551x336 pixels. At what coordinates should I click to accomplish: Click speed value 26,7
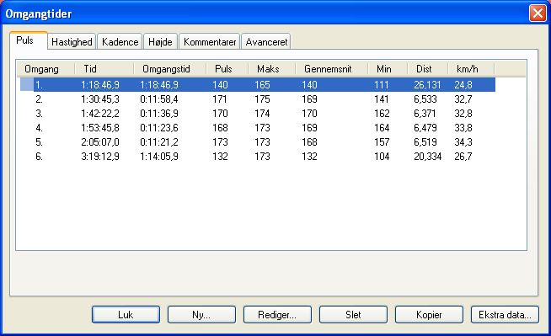(x=463, y=157)
